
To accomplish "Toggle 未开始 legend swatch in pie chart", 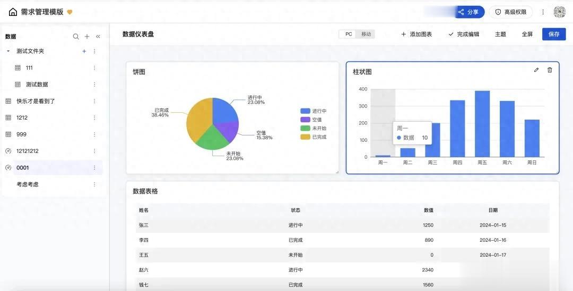I will pyautogui.click(x=305, y=128).
